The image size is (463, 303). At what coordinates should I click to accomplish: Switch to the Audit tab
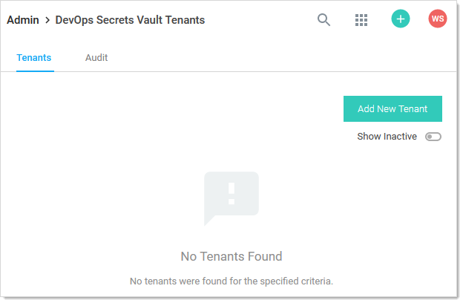click(96, 58)
